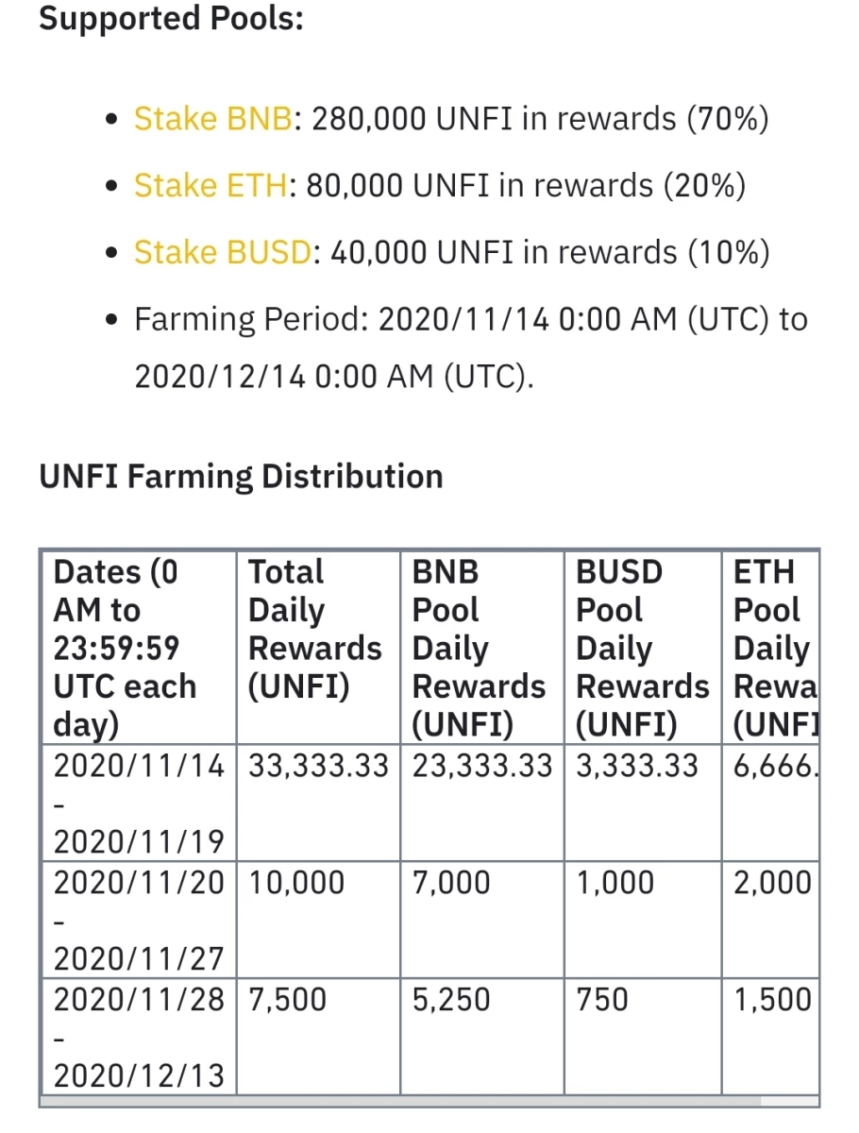Click the 10,000 total daily rewards cell
This screenshot has width=859, height=1133.
point(318,920)
